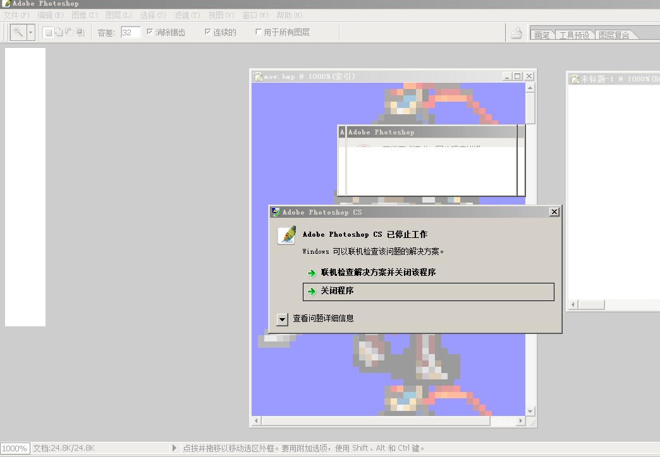Screen dimensions: 660x457
Task: Click the Adobe Photoshop app icon in title bar
Action: pos(6,3)
